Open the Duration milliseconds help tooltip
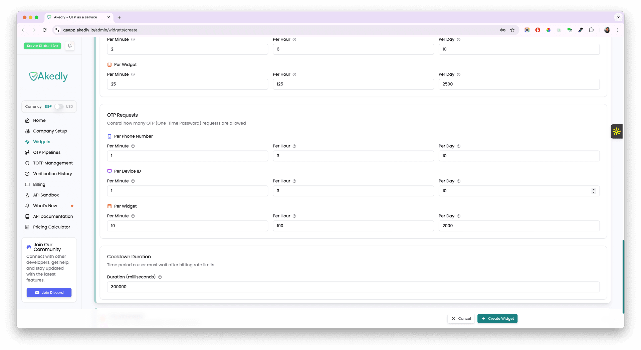Viewport: 641px width, 350px height. pos(160,277)
